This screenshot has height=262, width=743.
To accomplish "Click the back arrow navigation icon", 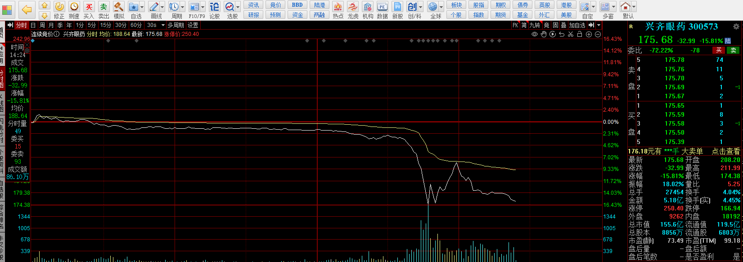I will click(27, 9).
